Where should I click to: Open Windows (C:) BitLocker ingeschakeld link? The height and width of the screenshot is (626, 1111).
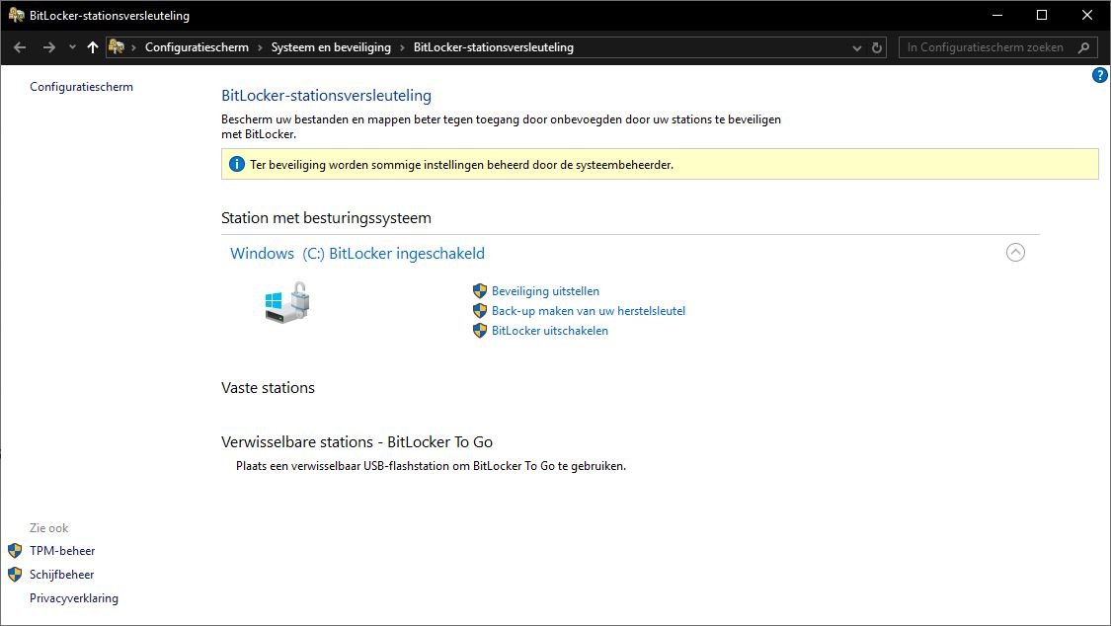[357, 254]
